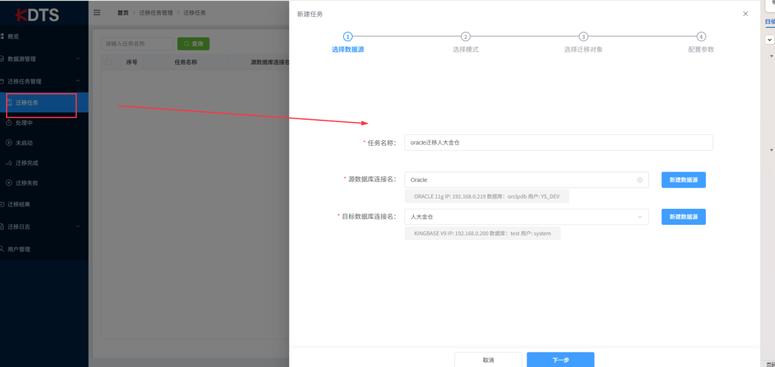Click ORACLE 11g connection info text
The height and width of the screenshot is (367, 775).
click(487, 197)
